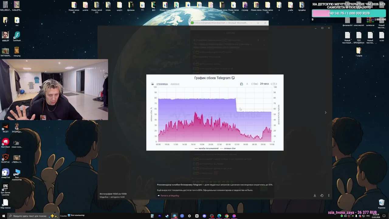Open the FACEIT AC desktop shortcut
Screen dimensions: 389x219
point(5,158)
